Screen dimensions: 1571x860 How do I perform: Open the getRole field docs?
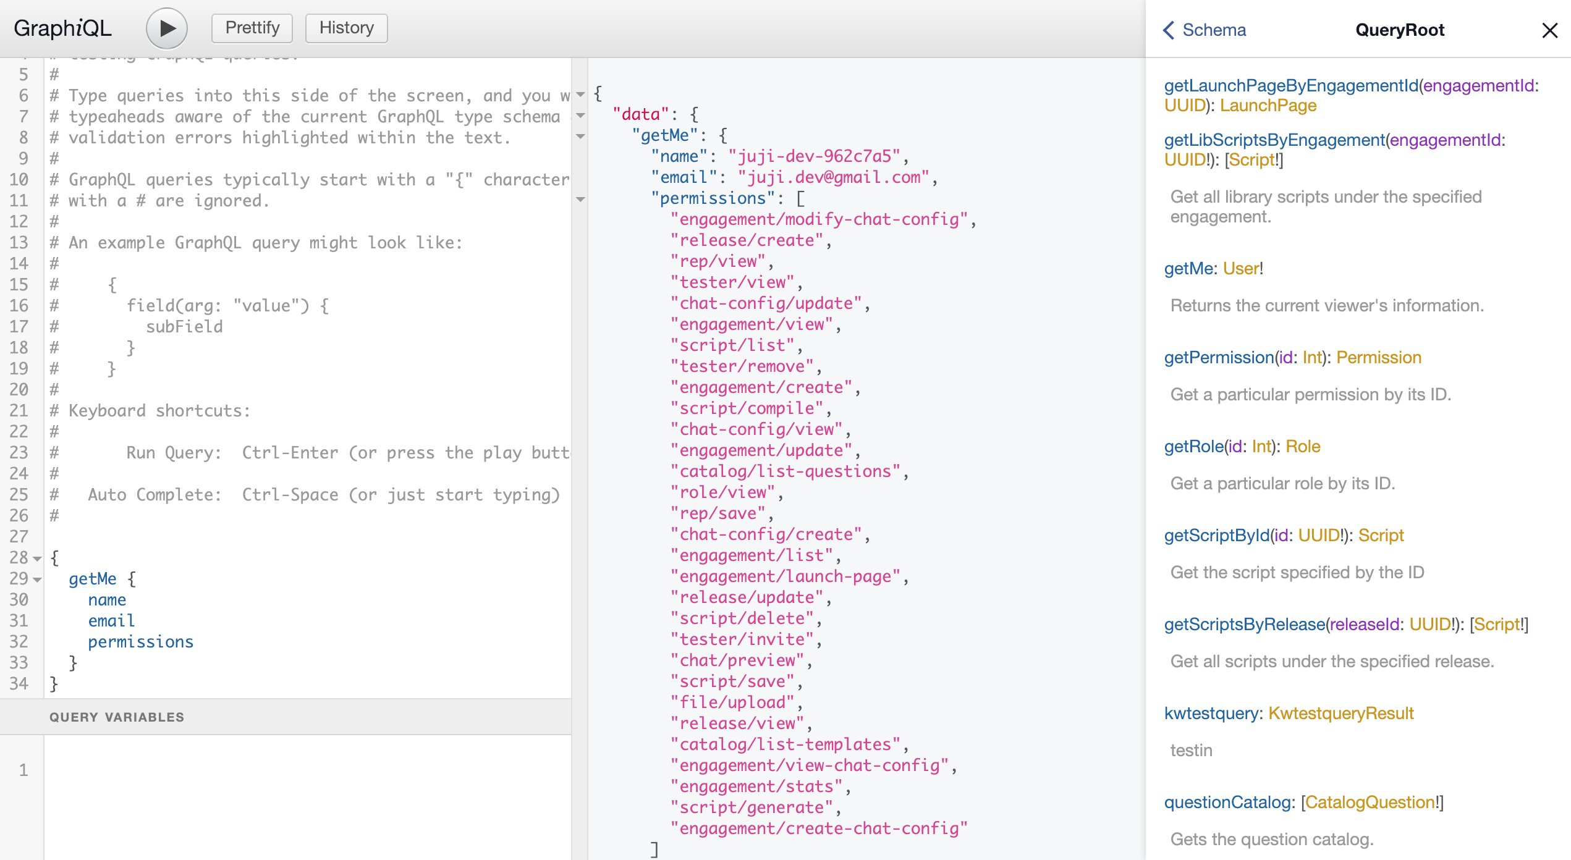[1194, 446]
